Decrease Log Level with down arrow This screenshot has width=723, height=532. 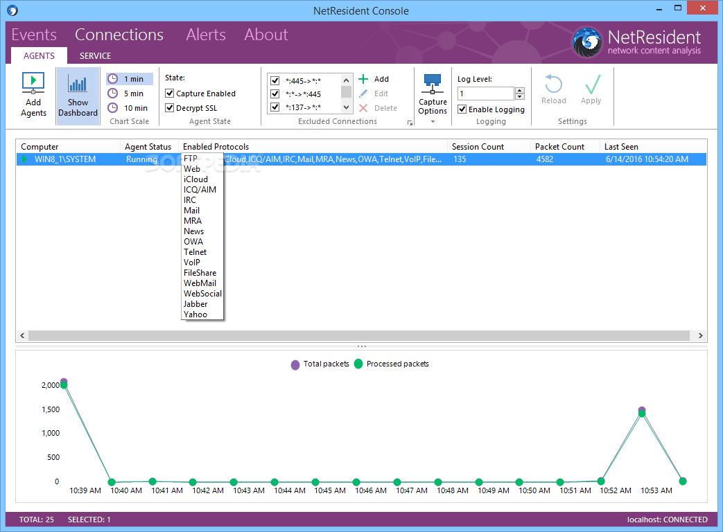[x=520, y=97]
